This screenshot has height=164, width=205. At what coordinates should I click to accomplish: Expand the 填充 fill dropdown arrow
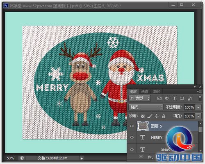coord(198,116)
